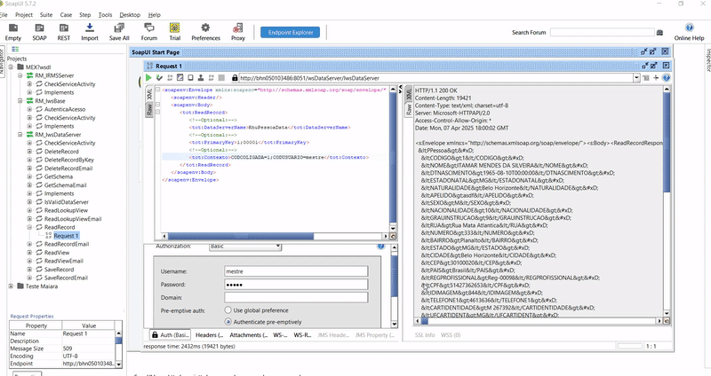Viewport: 711px width, 376px height.
Task: Click the authorization help icon
Action: [x=381, y=247]
